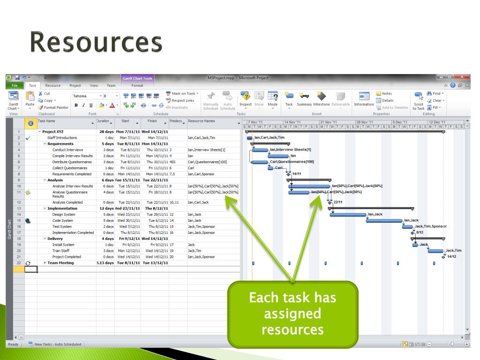Screen dimensions: 480x360
Task: Open the task Details pane
Action: click(385, 100)
